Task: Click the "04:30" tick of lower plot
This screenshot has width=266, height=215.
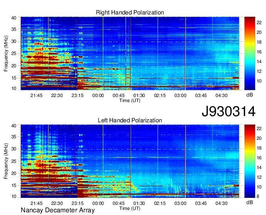Action: (221, 203)
